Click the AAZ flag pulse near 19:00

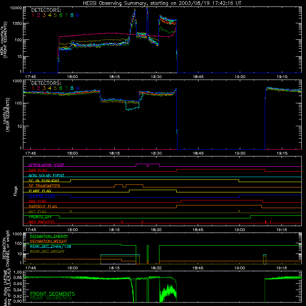pos(239,212)
